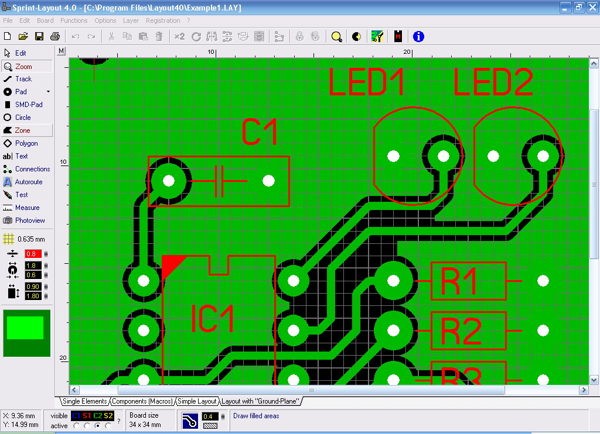
Task: Set S1 as the active layer
Action: [x=87, y=426]
